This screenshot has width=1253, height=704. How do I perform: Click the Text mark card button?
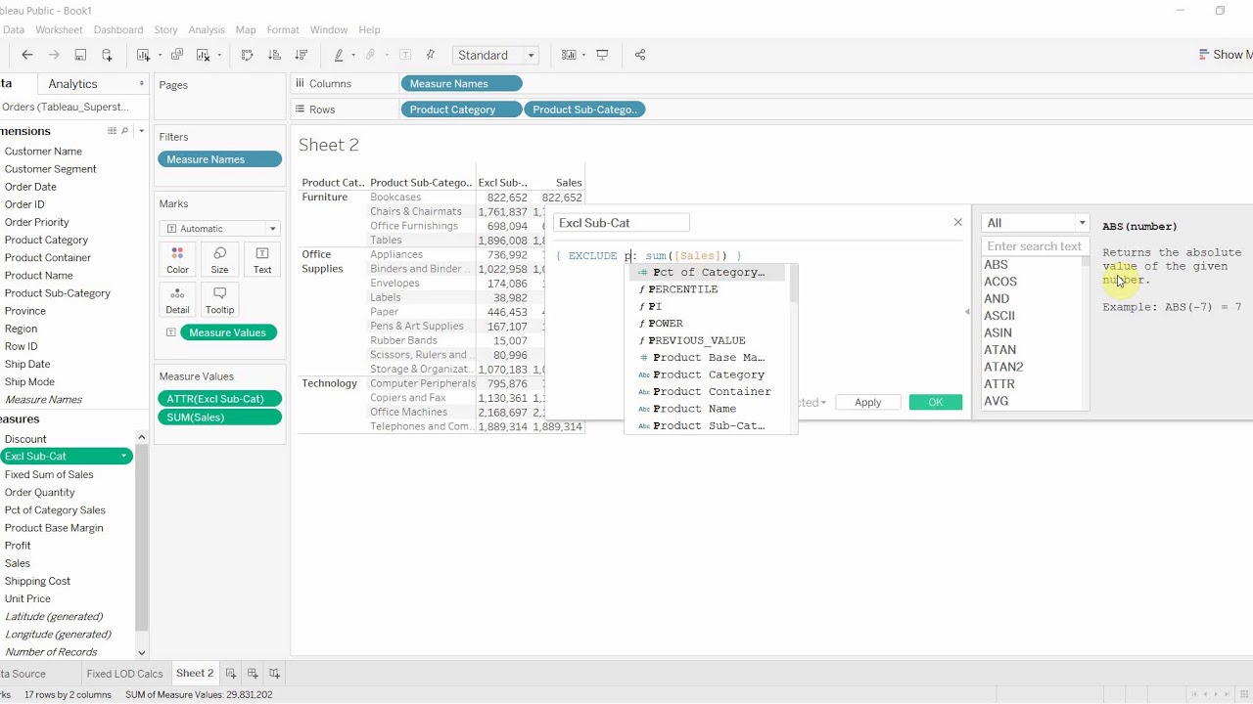coord(262,260)
